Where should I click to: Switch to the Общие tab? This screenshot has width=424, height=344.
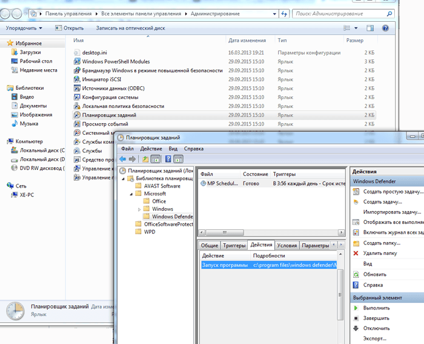210,245
